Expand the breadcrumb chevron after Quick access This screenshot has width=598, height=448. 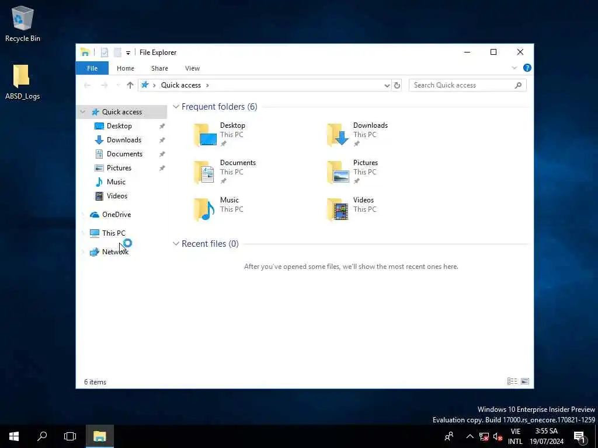pos(207,85)
